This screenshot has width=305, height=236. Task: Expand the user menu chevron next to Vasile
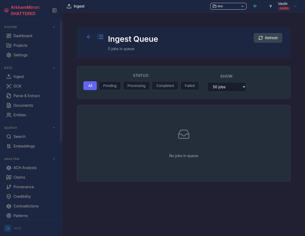295,6
